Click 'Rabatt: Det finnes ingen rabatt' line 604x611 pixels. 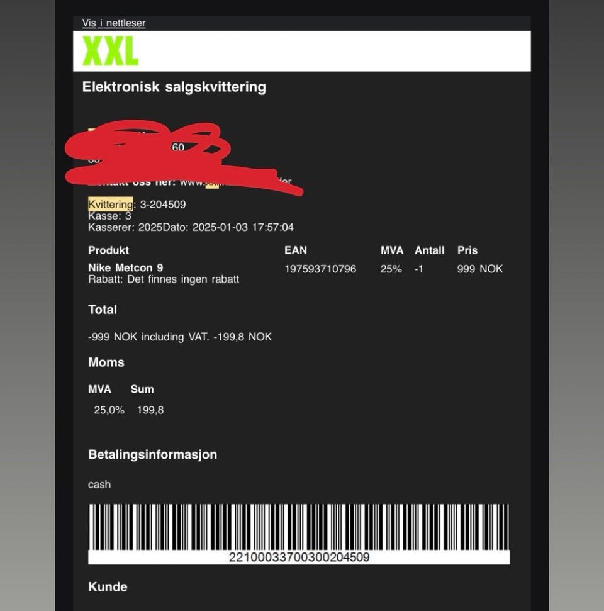click(x=164, y=279)
